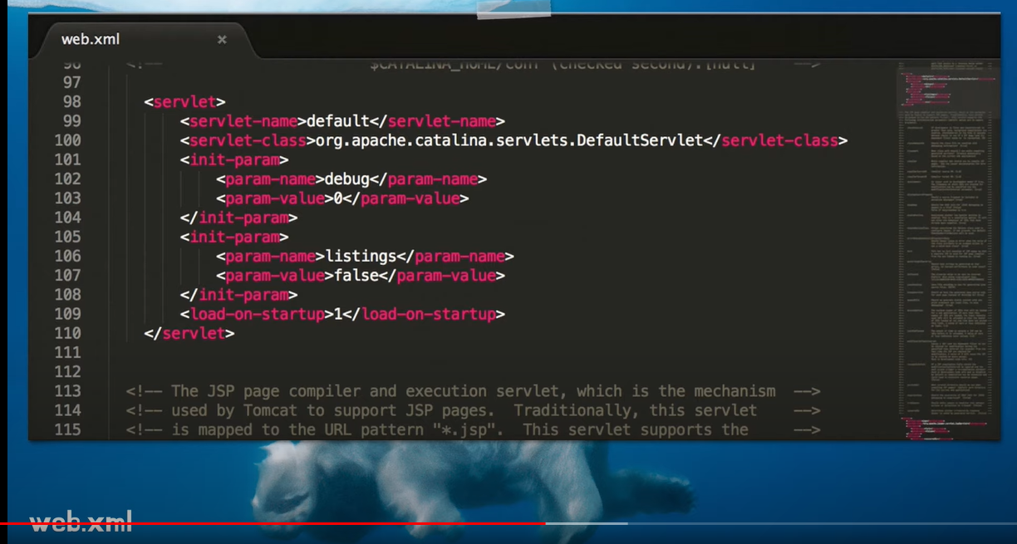Close the web.xml tab
Screen dimensions: 1017x544
tap(222, 39)
